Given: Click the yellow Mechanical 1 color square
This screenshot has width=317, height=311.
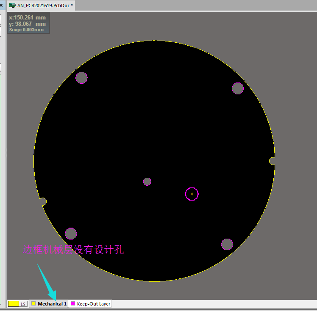Looking at the screenshot, I should click(33, 304).
